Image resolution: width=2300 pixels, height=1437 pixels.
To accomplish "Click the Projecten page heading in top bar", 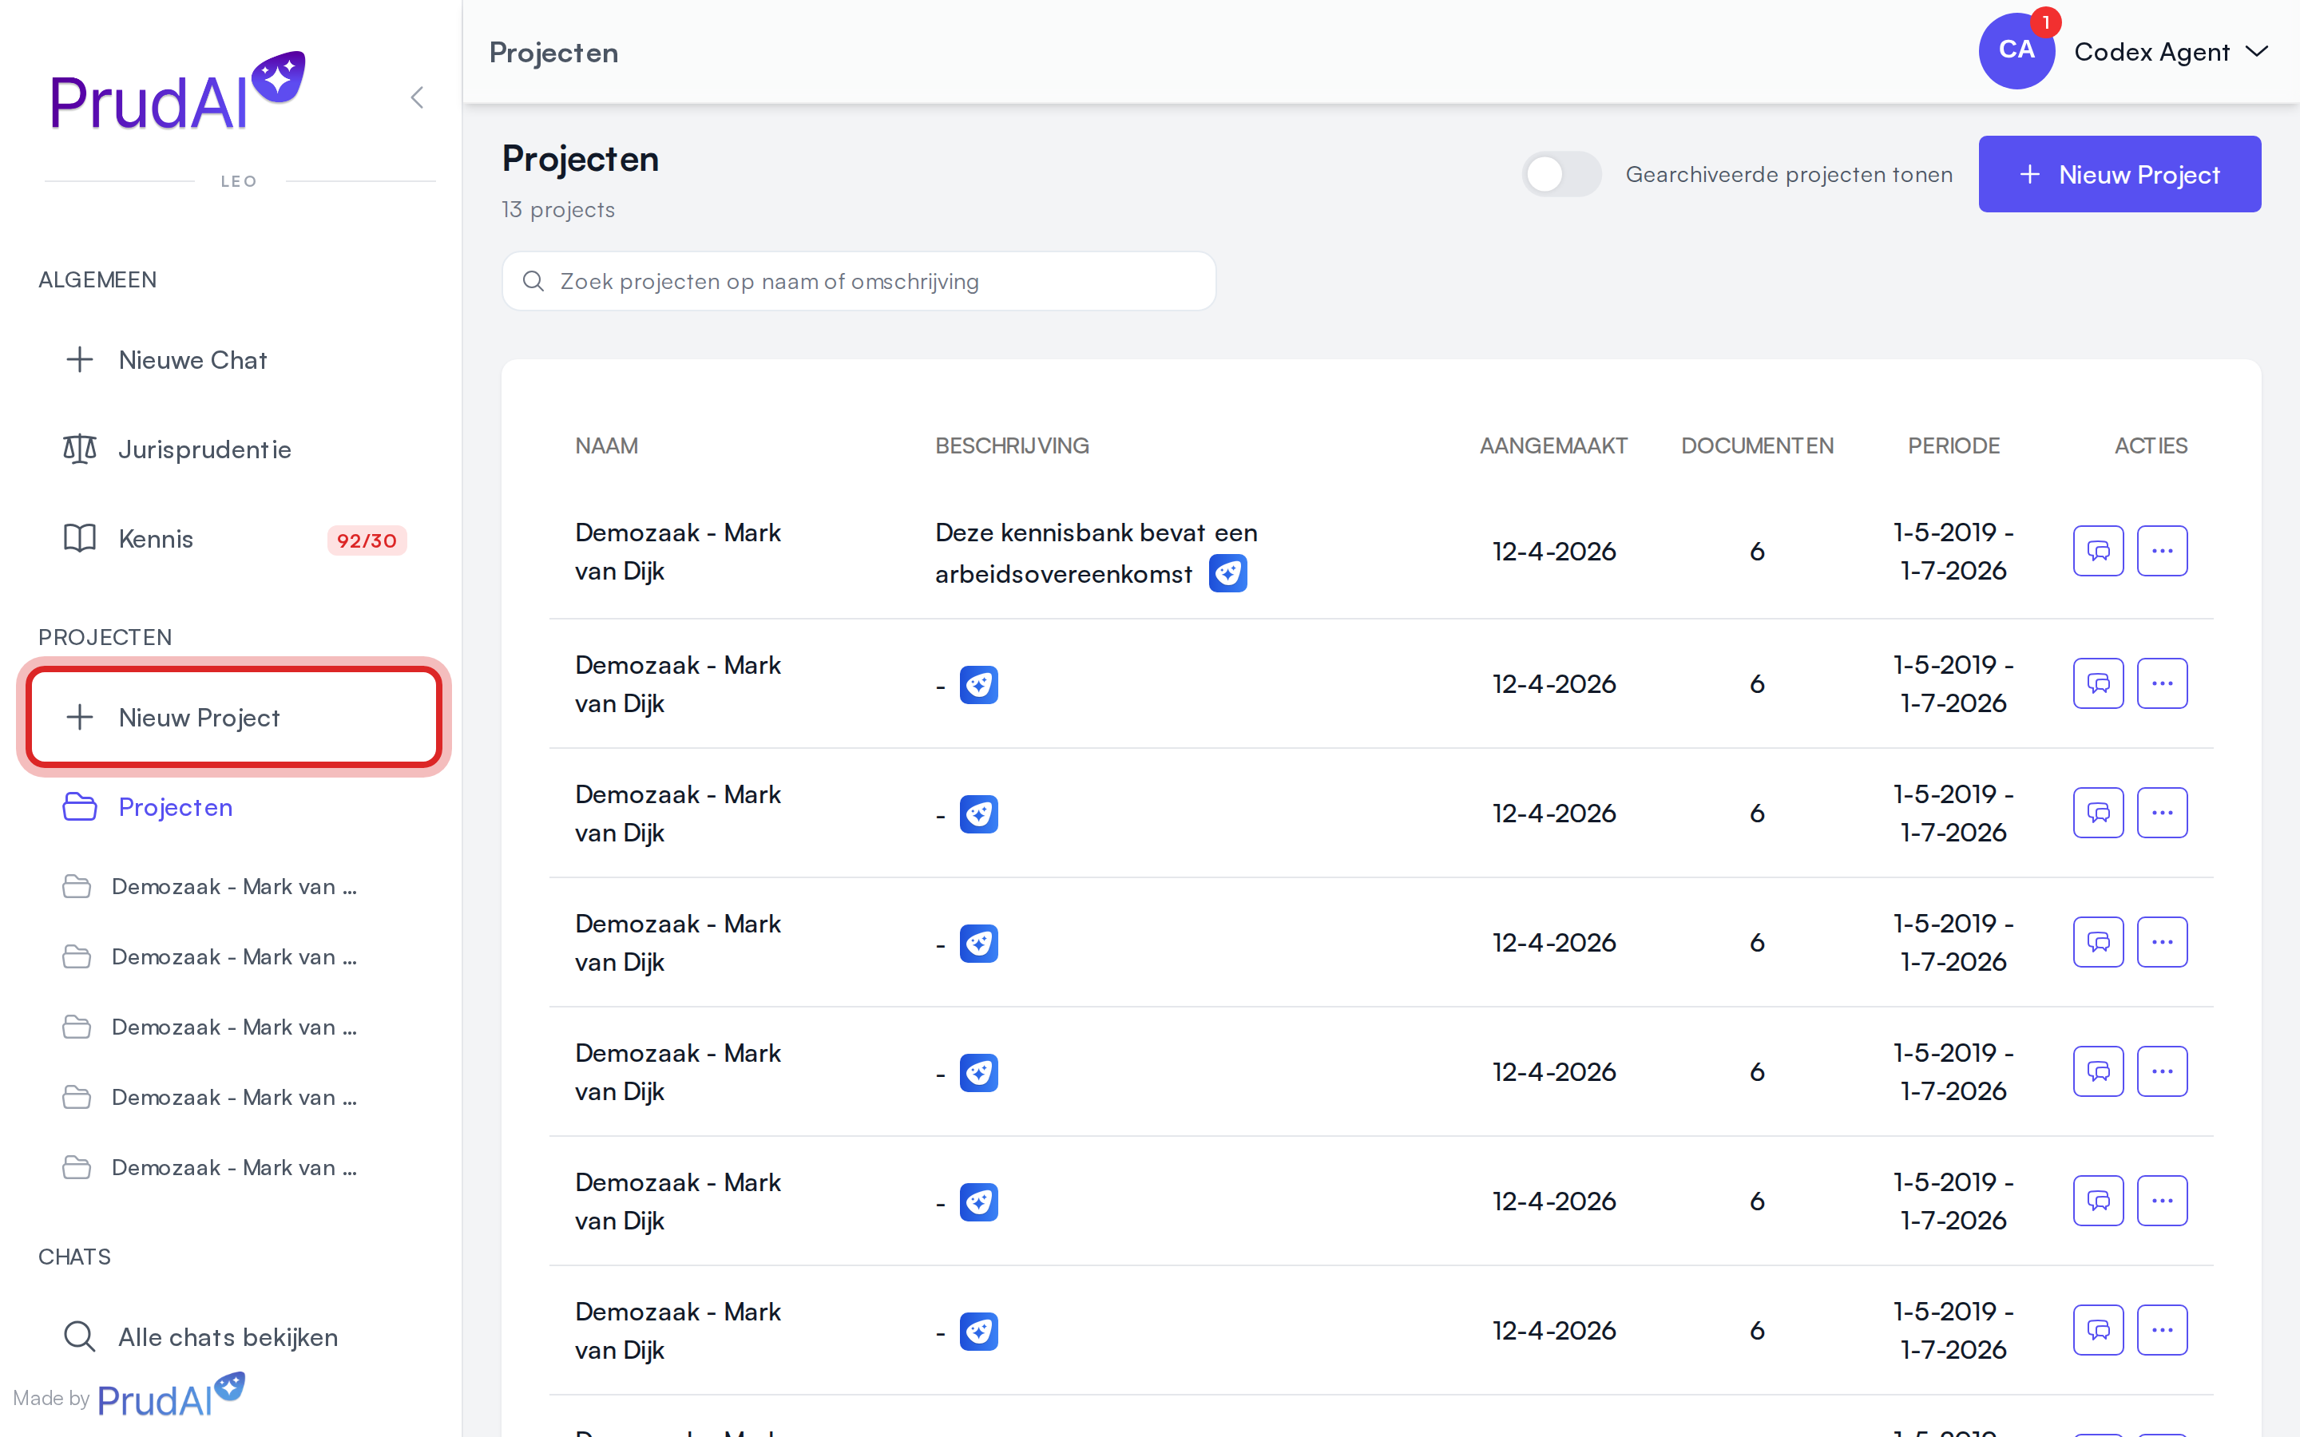I will 553,52.
